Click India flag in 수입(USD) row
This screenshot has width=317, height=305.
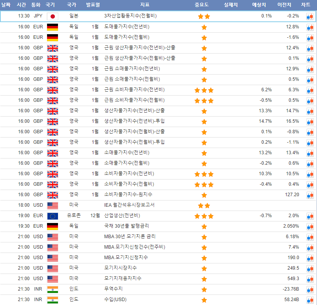click(52, 300)
